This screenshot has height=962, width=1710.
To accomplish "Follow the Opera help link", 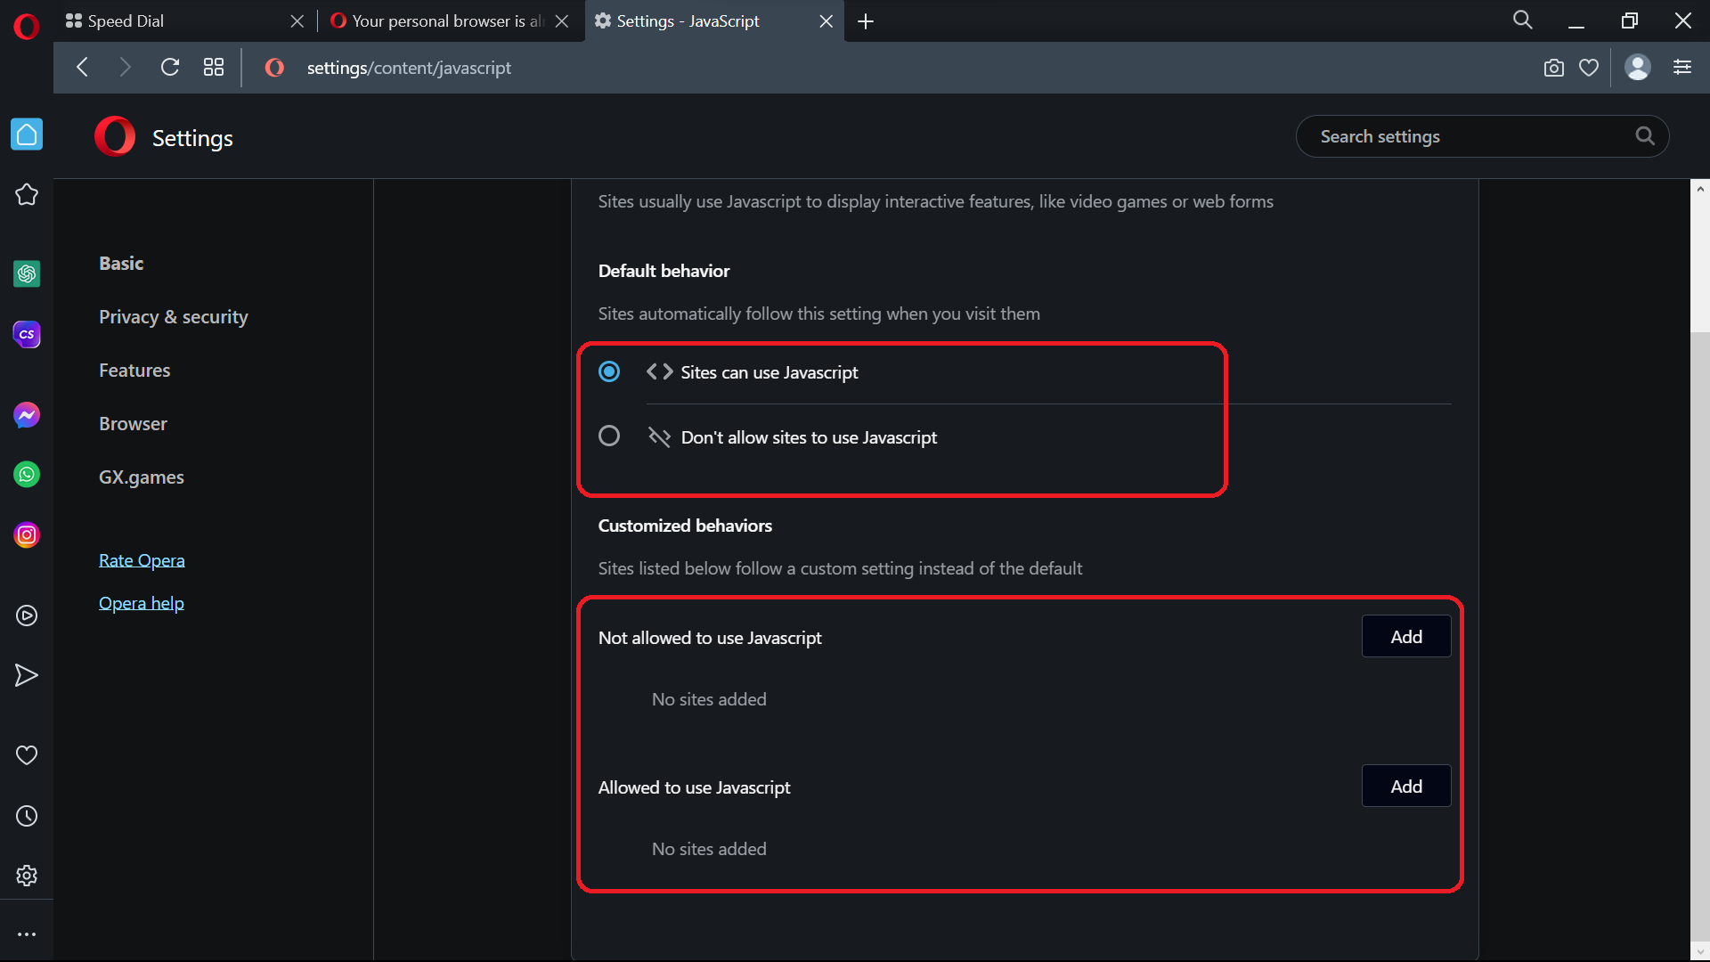I will pyautogui.click(x=142, y=603).
